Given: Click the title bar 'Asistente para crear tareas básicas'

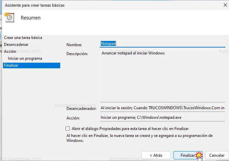Looking at the screenshot, I should pyautogui.click(x=34, y=5).
